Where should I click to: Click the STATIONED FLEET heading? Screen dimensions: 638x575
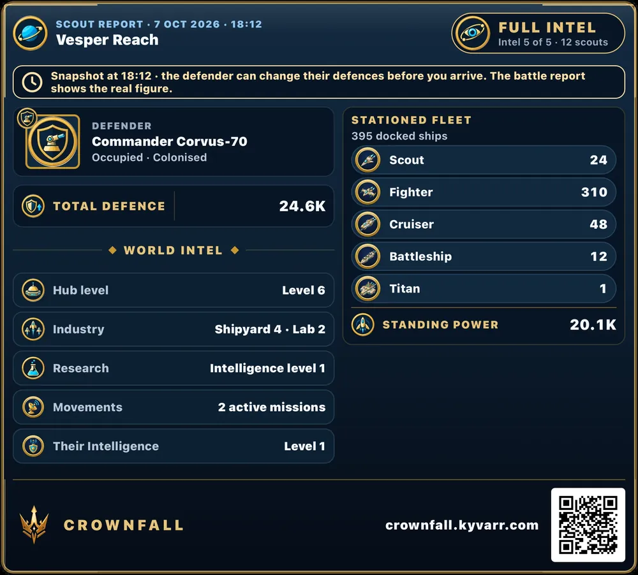(x=412, y=120)
